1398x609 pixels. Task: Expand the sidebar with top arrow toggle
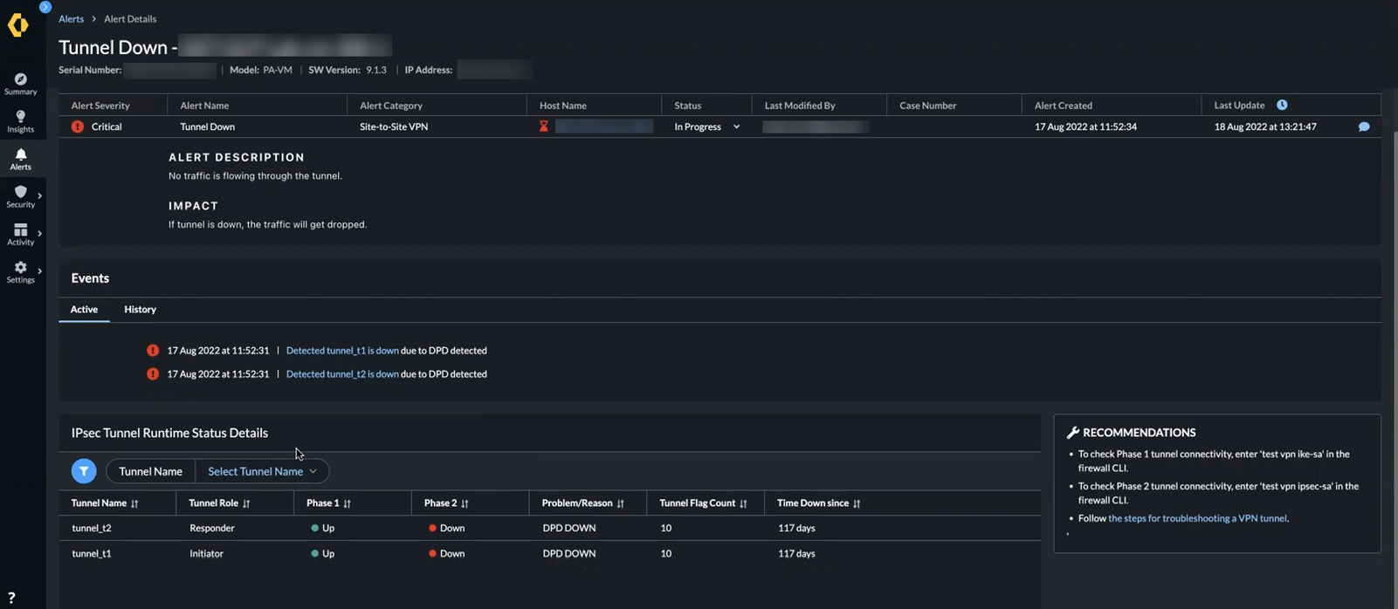tap(45, 7)
